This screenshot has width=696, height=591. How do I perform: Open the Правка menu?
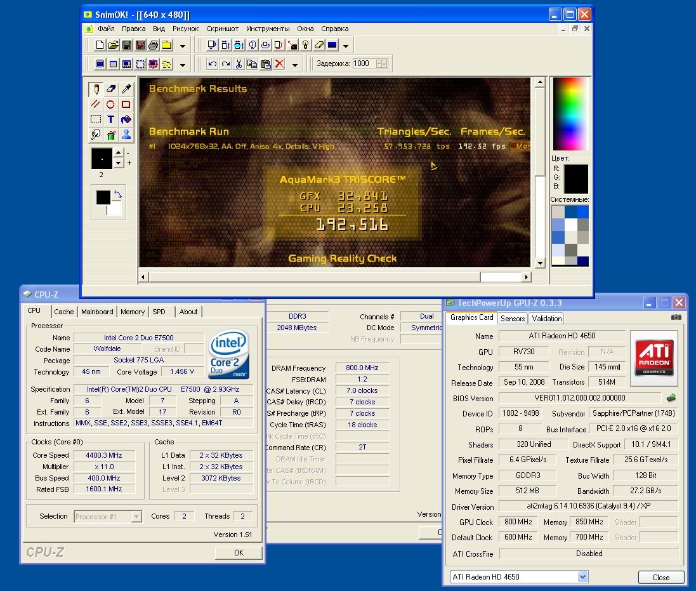click(x=134, y=29)
